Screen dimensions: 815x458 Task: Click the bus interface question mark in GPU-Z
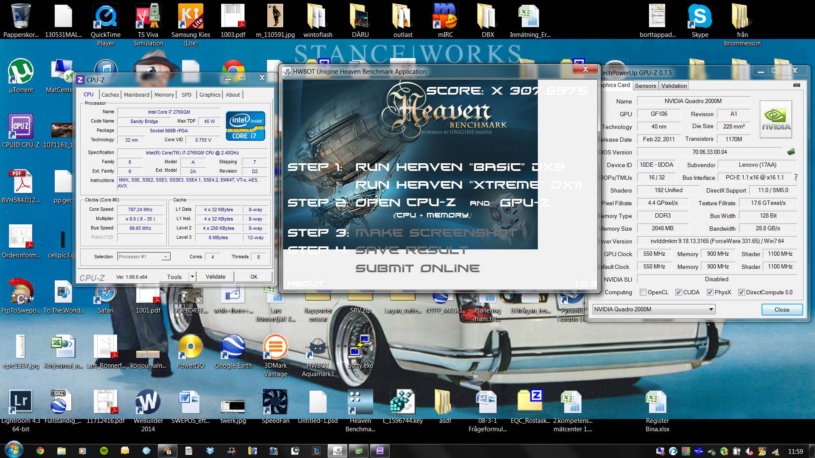[x=796, y=177]
